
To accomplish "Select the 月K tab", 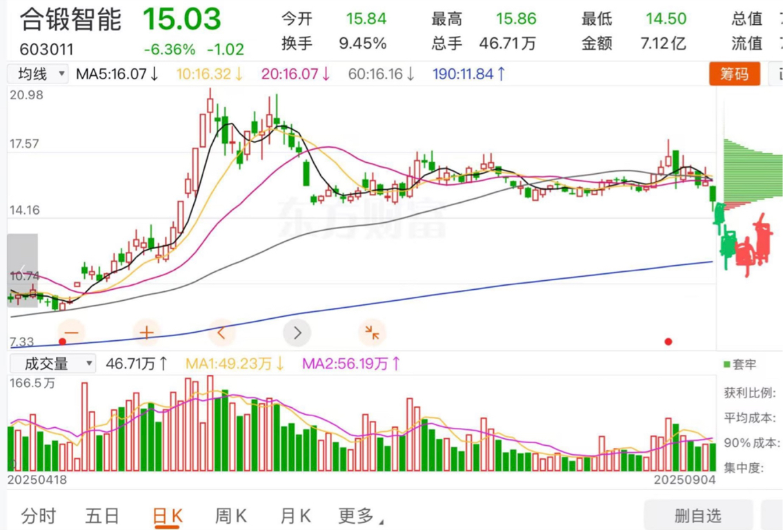I will point(295,516).
